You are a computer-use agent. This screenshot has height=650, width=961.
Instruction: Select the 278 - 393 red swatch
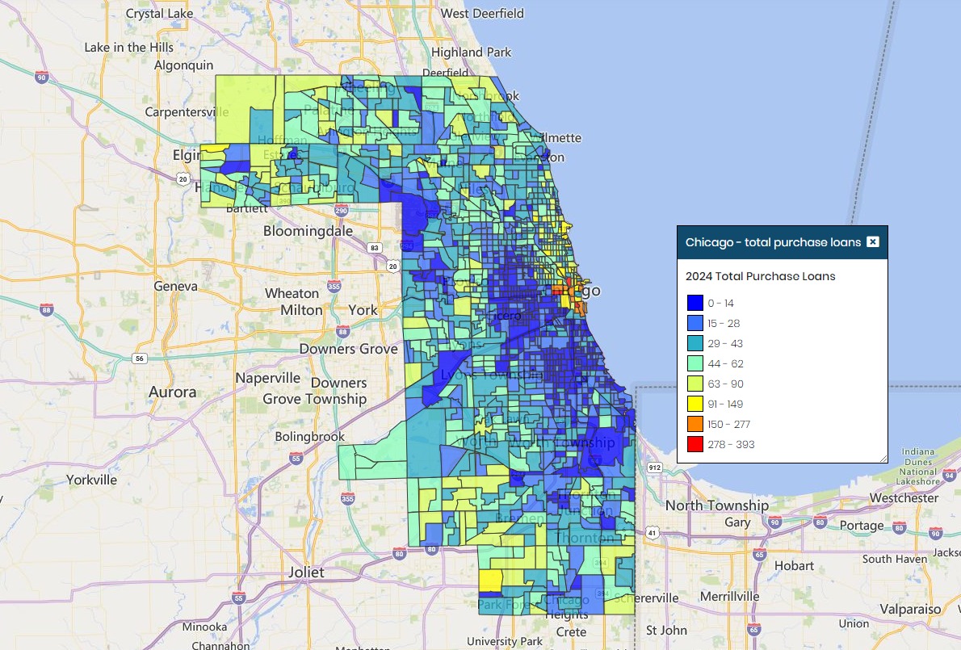695,444
